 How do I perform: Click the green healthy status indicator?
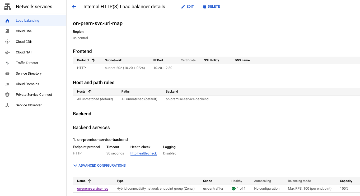tap(233, 188)
